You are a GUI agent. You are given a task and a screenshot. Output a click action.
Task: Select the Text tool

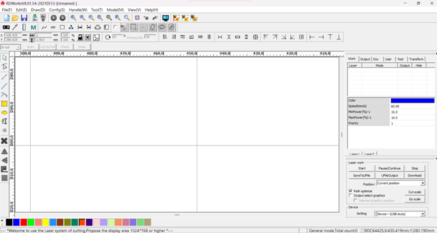[x=4, y=121]
